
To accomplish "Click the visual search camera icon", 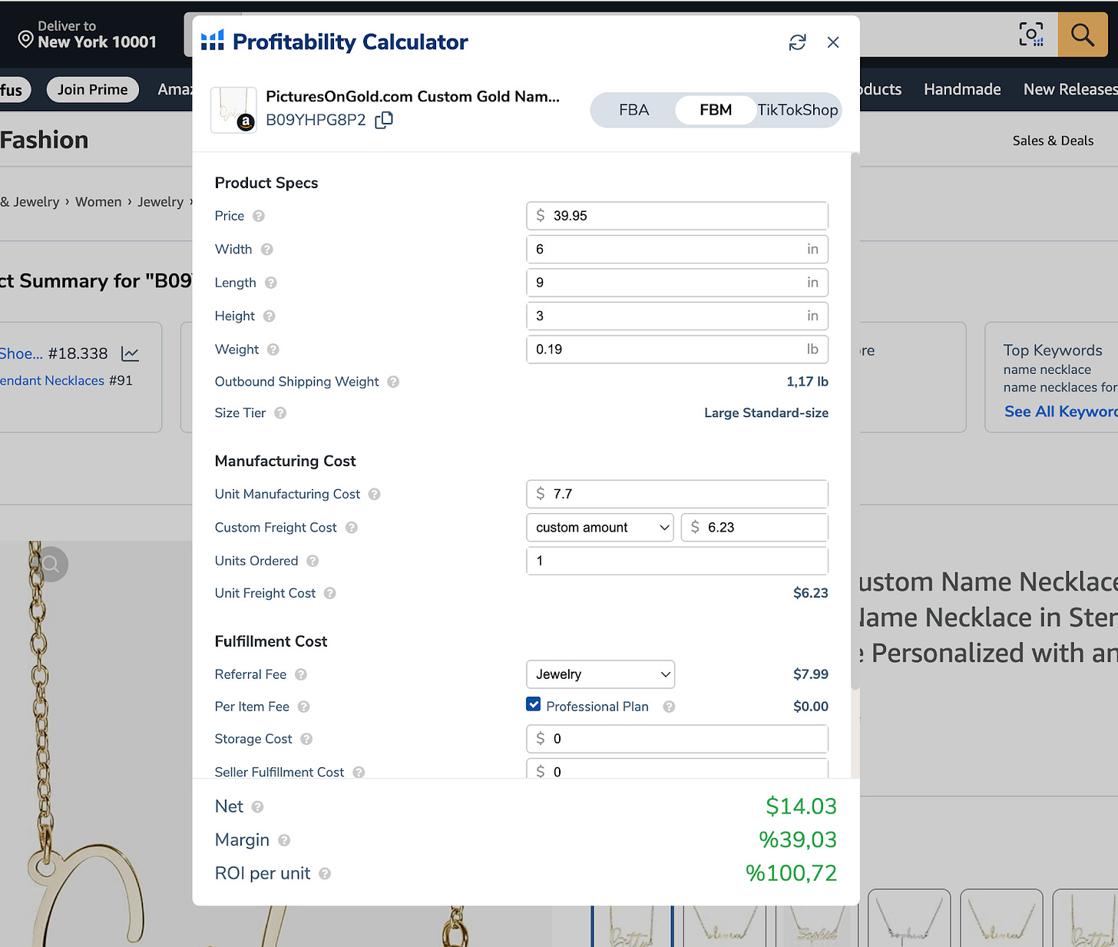I will pos(1031,35).
